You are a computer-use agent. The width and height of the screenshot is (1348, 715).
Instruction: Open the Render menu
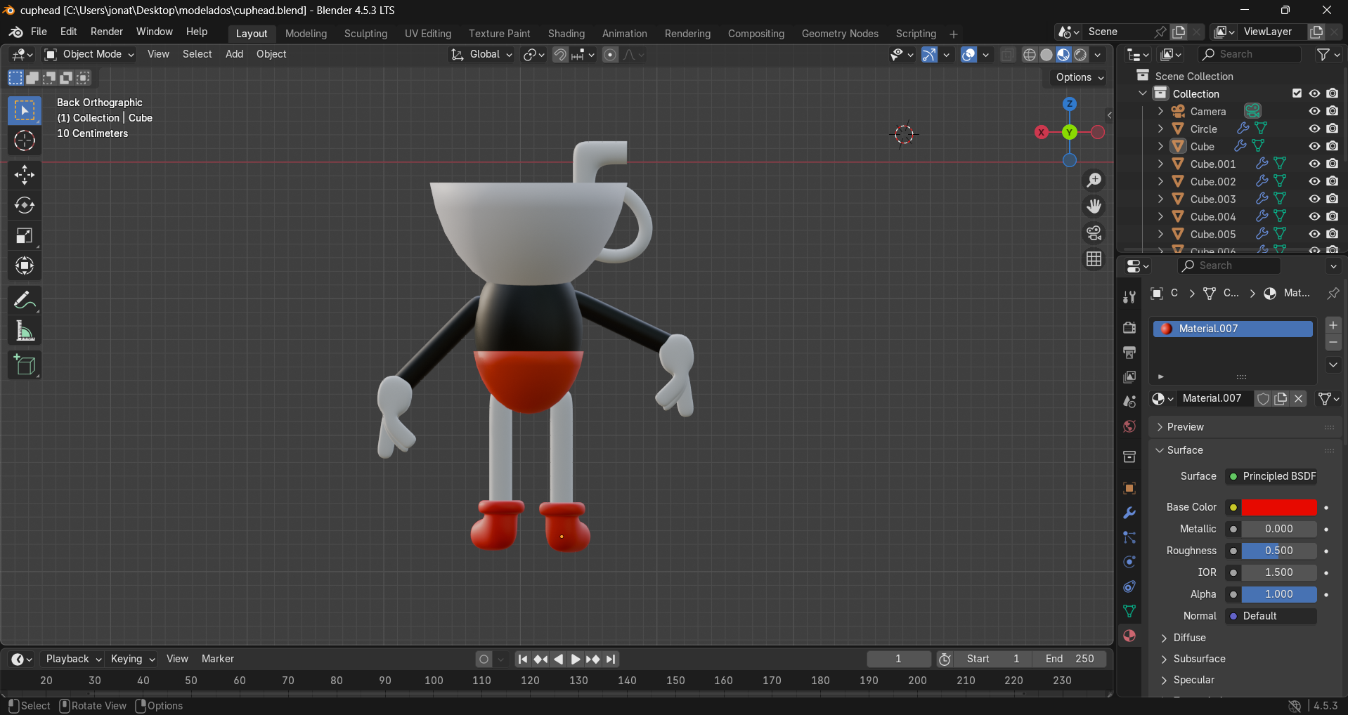tap(107, 32)
